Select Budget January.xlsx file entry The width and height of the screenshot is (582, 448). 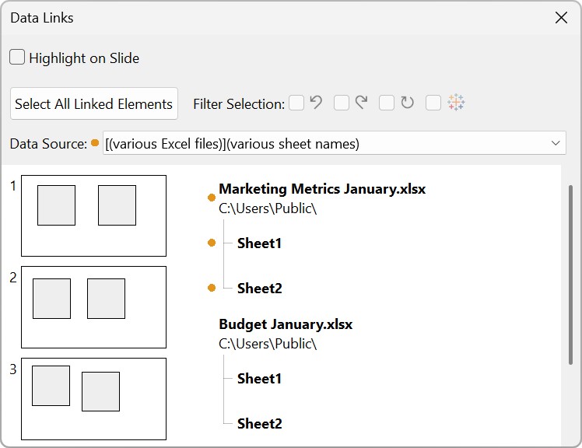tap(285, 324)
